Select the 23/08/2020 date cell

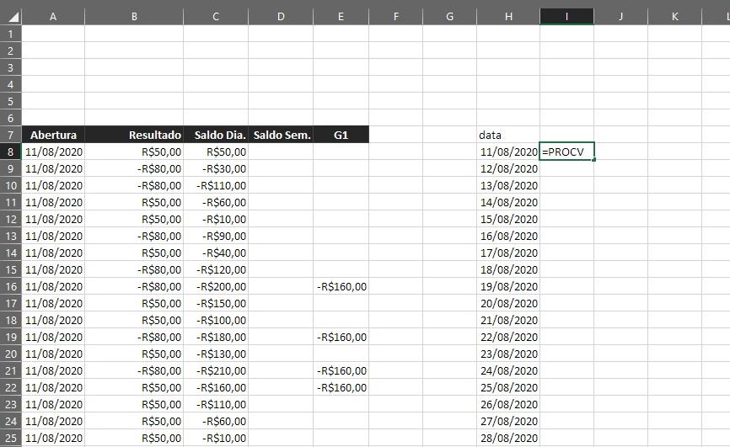[508, 354]
